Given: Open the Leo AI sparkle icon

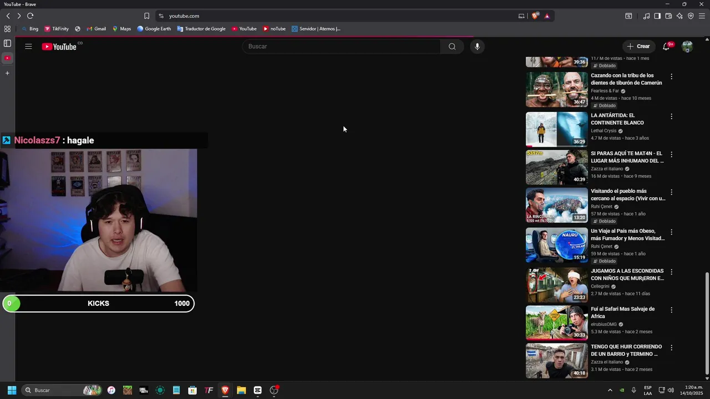Looking at the screenshot, I should [679, 16].
